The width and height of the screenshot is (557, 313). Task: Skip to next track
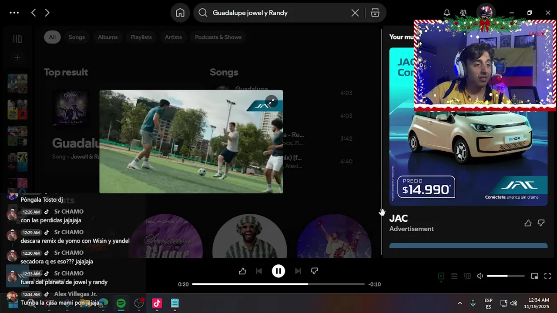[298, 271]
